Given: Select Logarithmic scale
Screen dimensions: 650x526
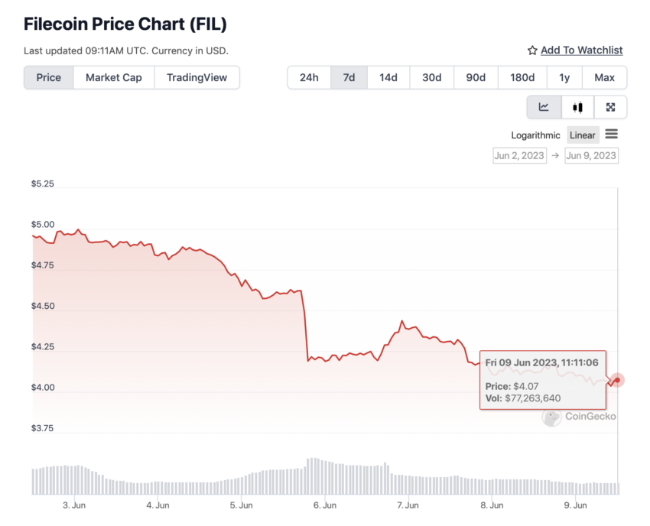Looking at the screenshot, I should coord(535,135).
